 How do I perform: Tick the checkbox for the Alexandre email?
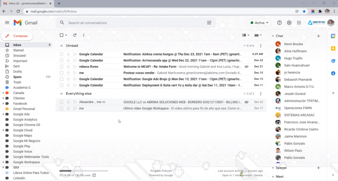tap(61, 102)
